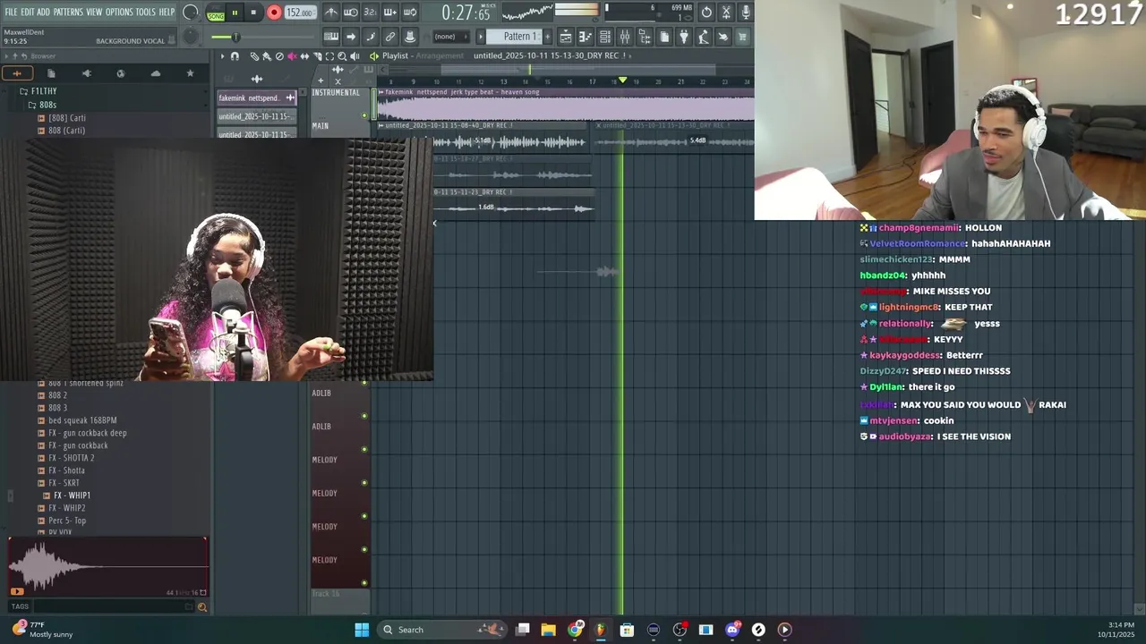Open the PATTERNS menu
This screenshot has width=1146, height=644.
68,12
